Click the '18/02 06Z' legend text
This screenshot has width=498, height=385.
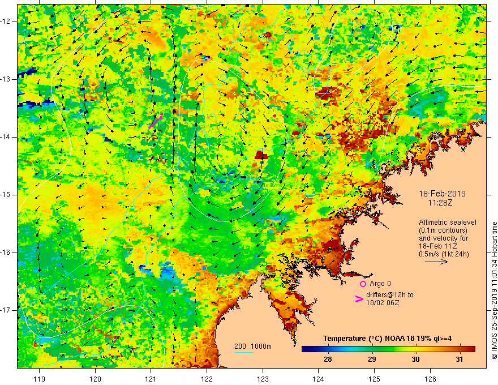383,302
